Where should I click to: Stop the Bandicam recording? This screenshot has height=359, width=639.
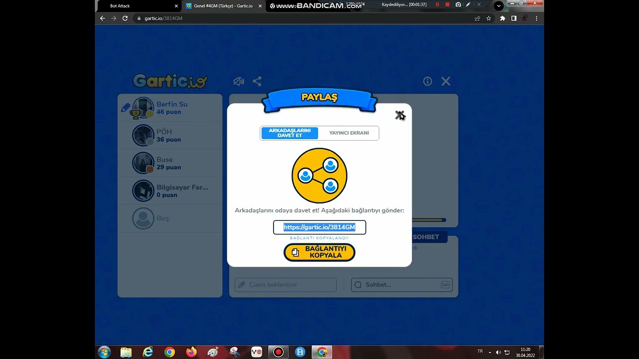[x=447, y=4]
